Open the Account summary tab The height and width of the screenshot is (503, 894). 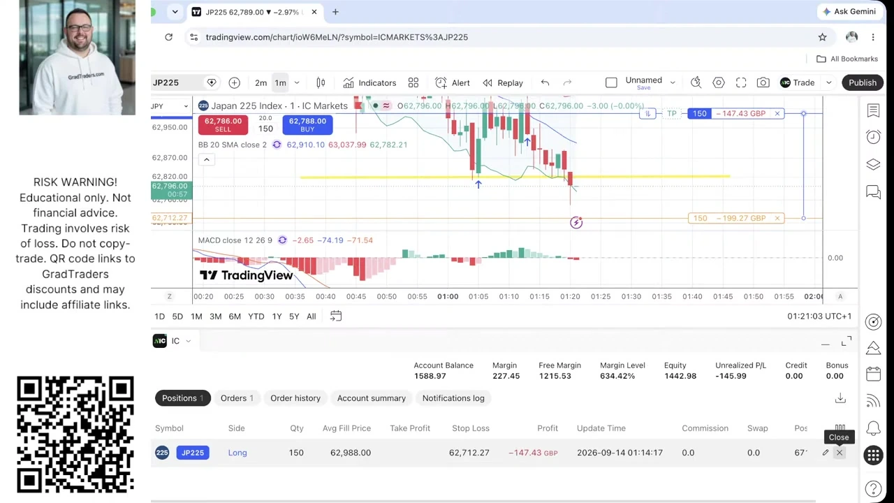pyautogui.click(x=372, y=398)
